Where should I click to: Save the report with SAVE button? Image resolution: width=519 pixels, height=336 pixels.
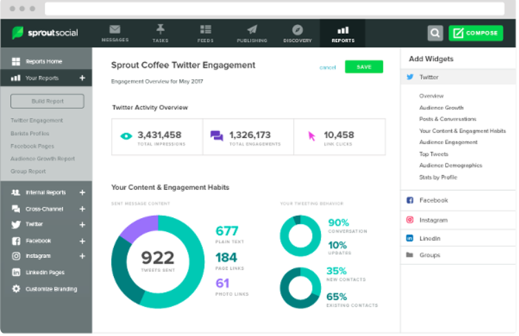[364, 67]
